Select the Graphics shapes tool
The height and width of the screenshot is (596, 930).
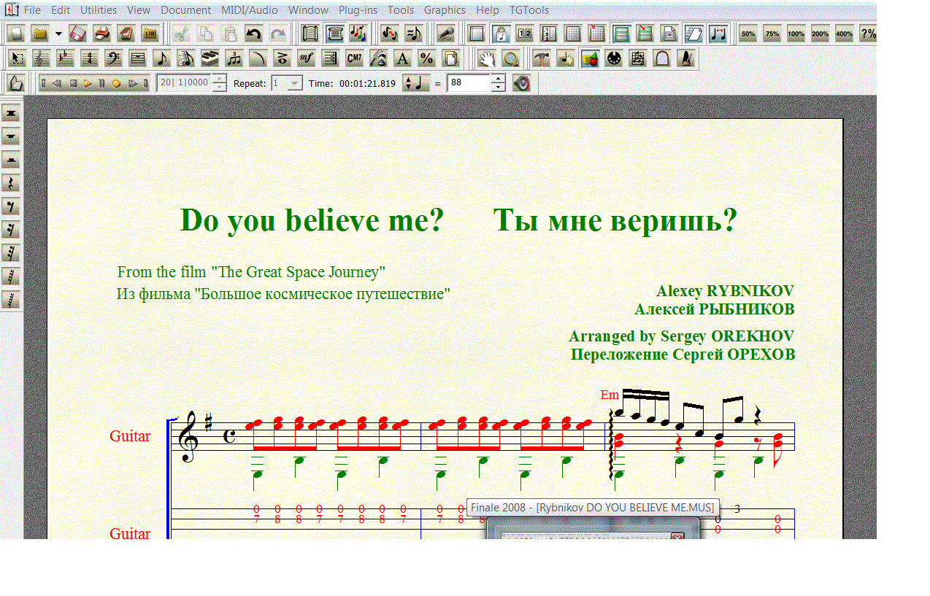point(590,58)
